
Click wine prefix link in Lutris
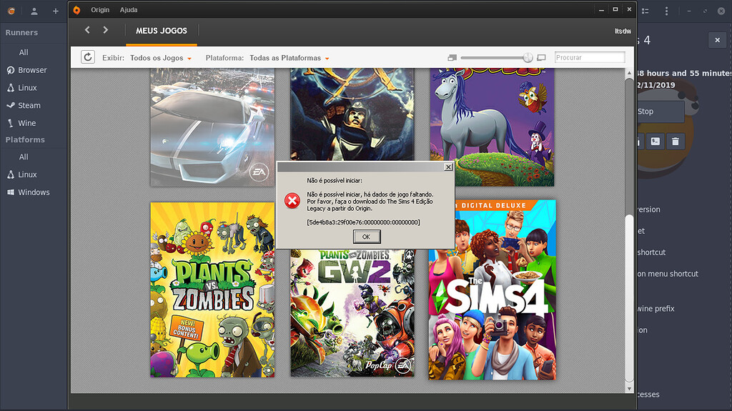click(656, 309)
